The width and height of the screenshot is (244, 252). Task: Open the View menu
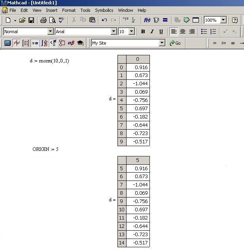(x=37, y=10)
